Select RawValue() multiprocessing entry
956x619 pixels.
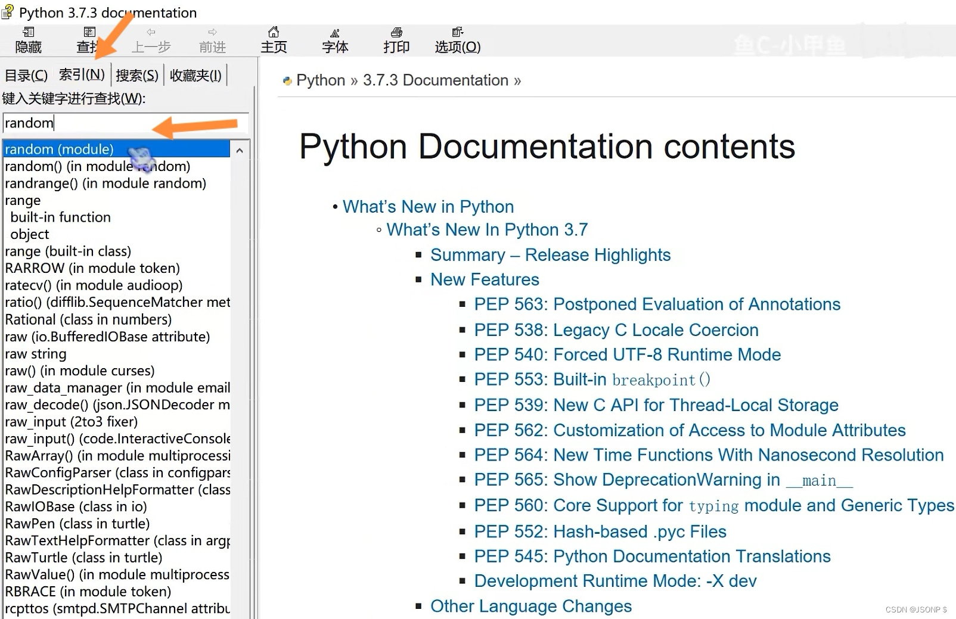point(117,574)
